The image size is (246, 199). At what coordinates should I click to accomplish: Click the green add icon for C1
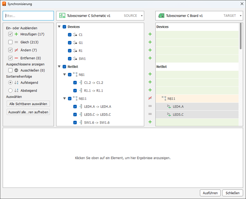click(150, 34)
